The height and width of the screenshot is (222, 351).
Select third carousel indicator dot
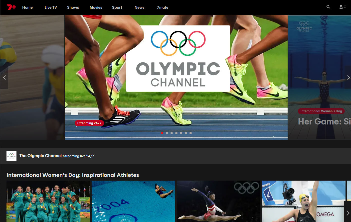172,133
